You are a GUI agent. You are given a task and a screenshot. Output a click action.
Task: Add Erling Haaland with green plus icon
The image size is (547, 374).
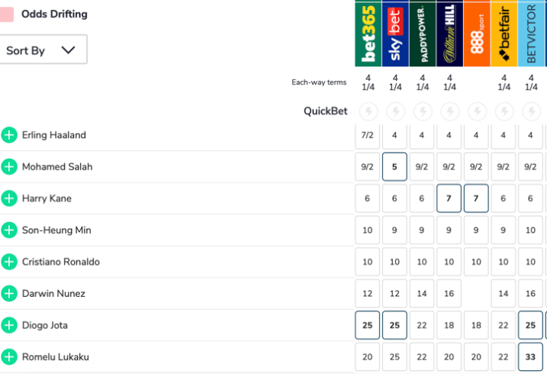[x=9, y=135]
